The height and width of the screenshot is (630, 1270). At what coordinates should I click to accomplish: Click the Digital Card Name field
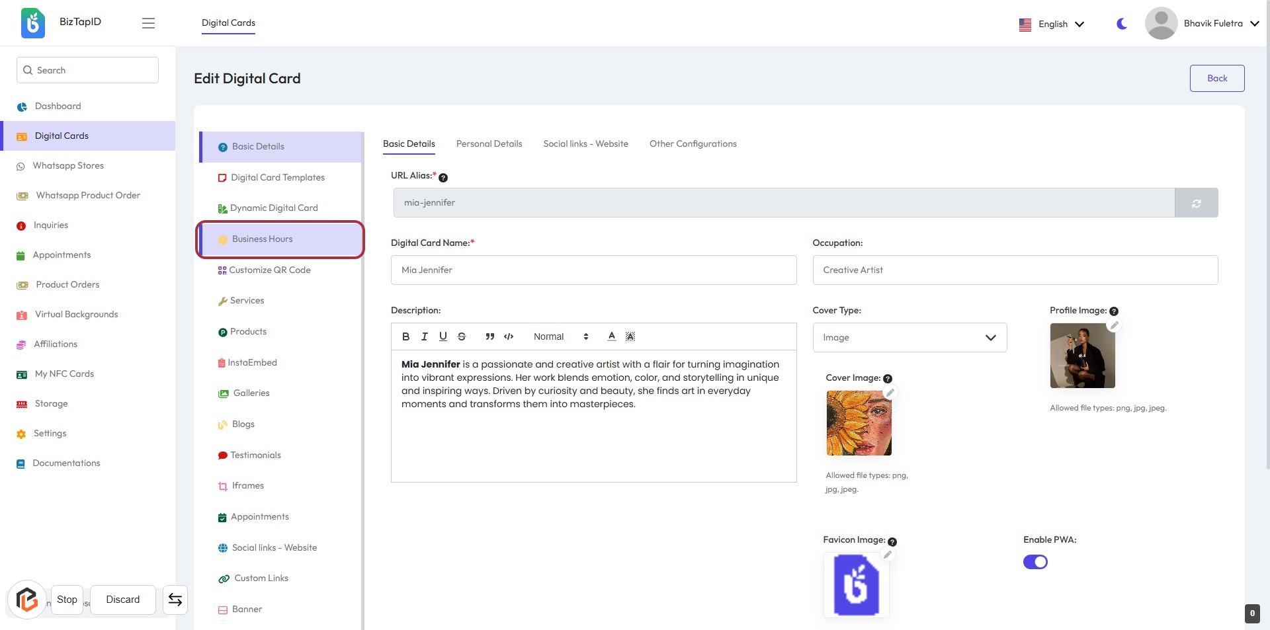(x=593, y=270)
